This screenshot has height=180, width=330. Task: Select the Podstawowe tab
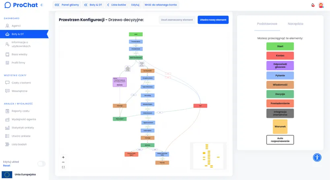coord(267,24)
